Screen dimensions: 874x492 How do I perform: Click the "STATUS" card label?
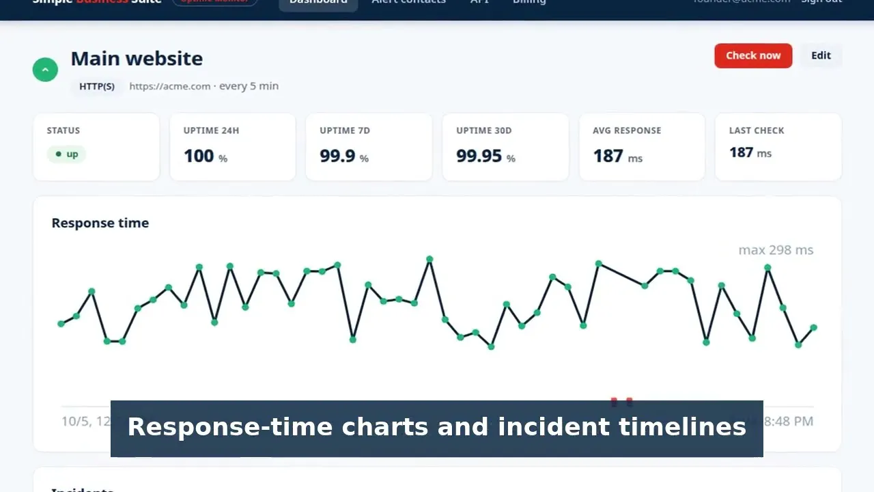(64, 131)
